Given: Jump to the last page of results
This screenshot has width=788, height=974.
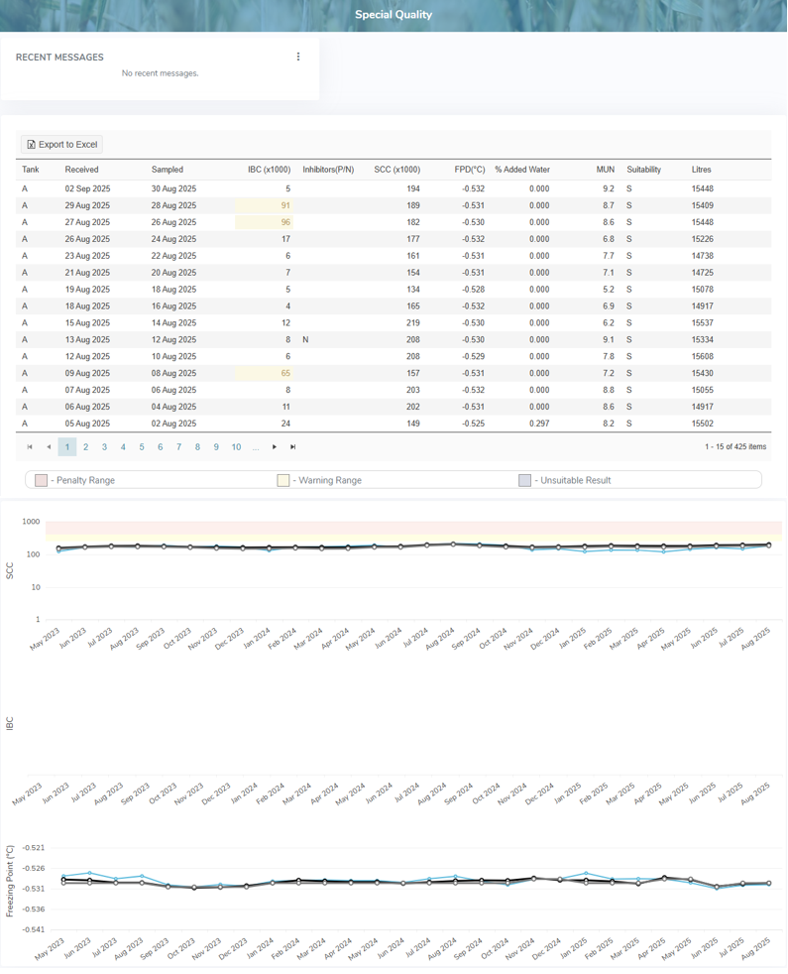Looking at the screenshot, I should pyautogui.click(x=293, y=447).
